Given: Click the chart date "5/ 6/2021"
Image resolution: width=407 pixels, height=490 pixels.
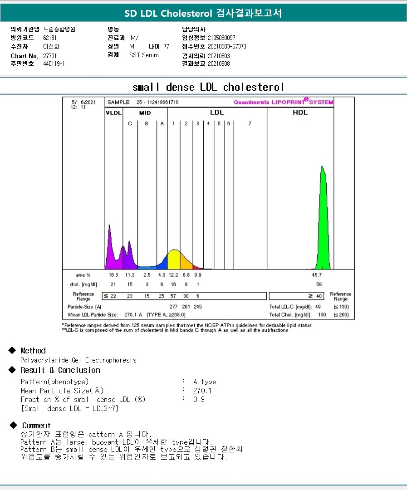Looking at the screenshot, I should [83, 102].
